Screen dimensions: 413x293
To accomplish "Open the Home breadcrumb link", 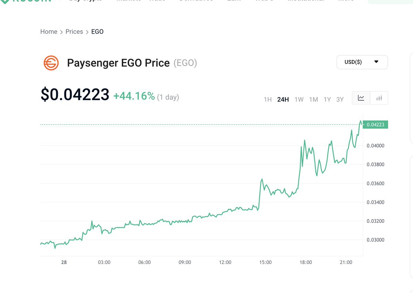I will point(49,32).
